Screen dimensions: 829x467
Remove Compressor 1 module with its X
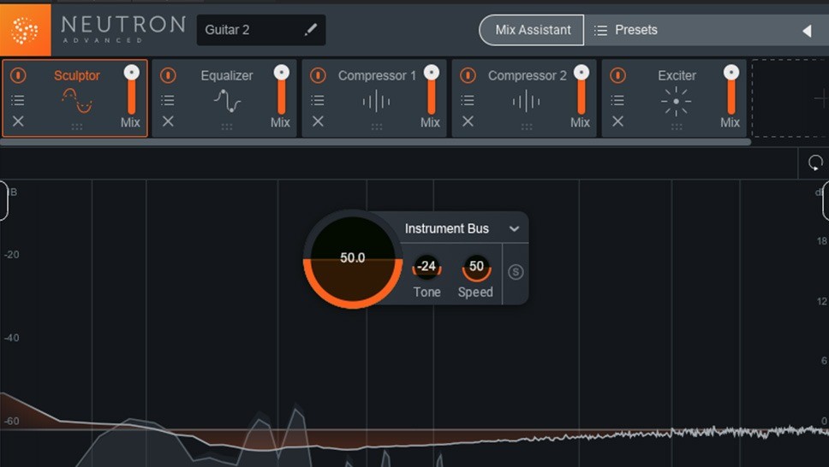[x=318, y=121]
